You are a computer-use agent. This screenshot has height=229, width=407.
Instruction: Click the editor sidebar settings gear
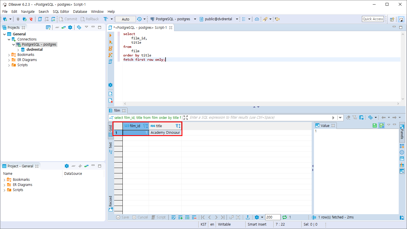pos(110,85)
